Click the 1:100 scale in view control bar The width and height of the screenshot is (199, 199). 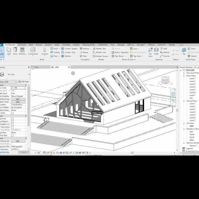(x=37, y=153)
